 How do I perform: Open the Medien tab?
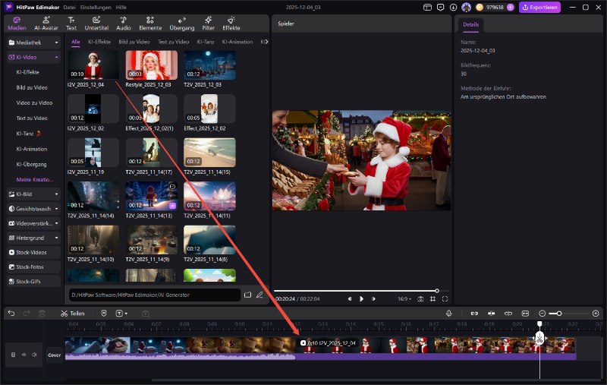pos(17,24)
